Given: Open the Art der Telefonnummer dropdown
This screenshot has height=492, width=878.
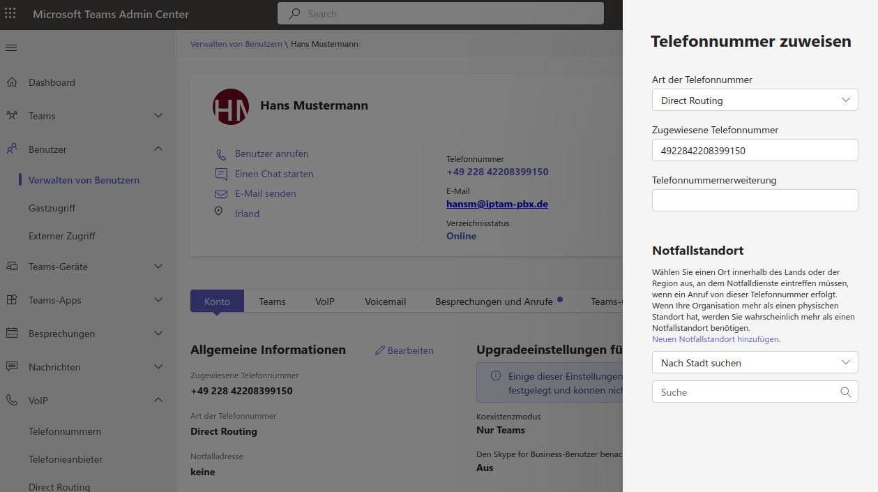Looking at the screenshot, I should [755, 100].
